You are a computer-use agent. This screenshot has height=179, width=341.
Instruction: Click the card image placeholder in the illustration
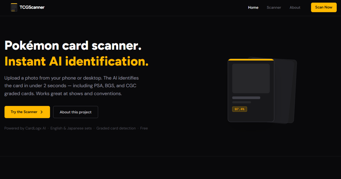click(251, 78)
